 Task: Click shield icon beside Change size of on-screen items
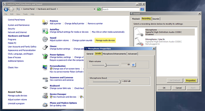[x=51, y=69]
